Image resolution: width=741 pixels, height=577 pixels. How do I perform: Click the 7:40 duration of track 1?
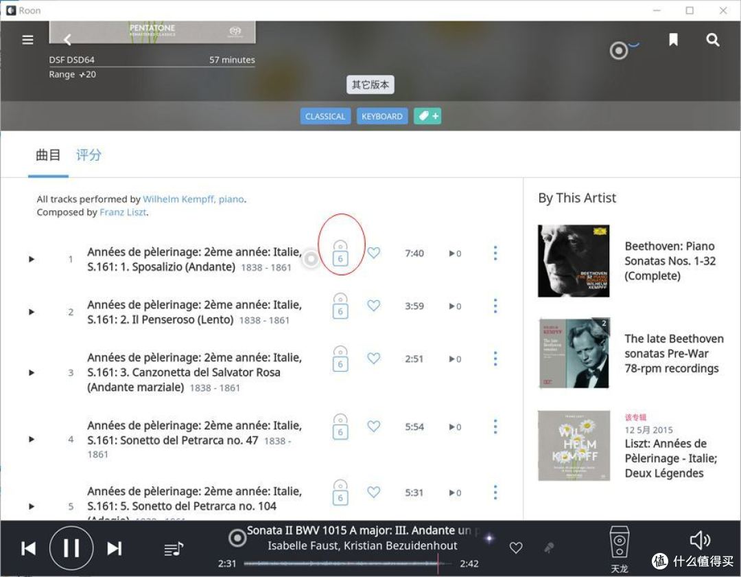pos(414,253)
